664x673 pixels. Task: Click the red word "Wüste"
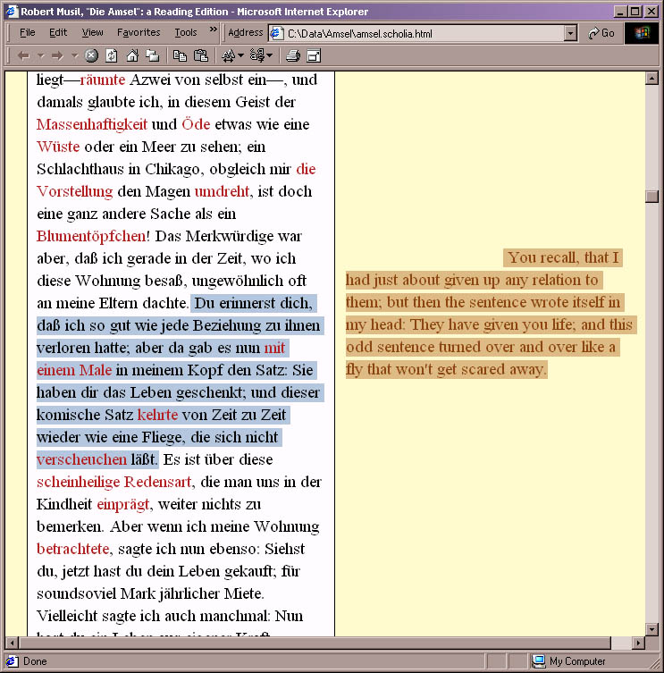(x=58, y=147)
